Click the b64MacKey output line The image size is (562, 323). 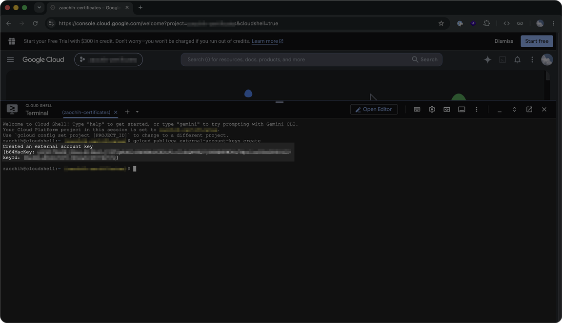[x=146, y=152]
